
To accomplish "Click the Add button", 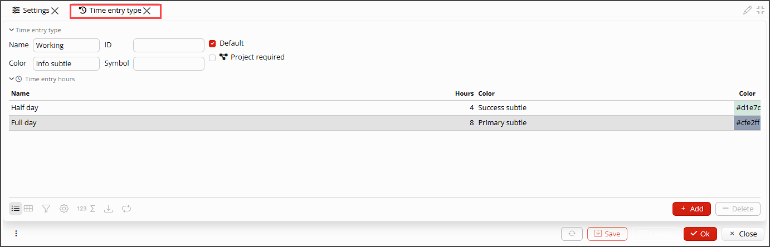I will click(691, 209).
